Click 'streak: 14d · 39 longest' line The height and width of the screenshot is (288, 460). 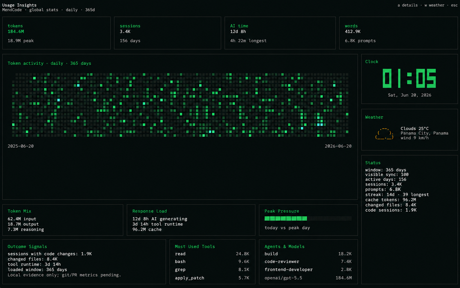[397, 195]
